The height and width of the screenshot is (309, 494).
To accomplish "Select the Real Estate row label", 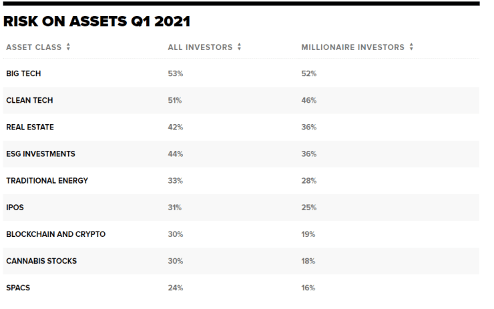I will 30,127.
